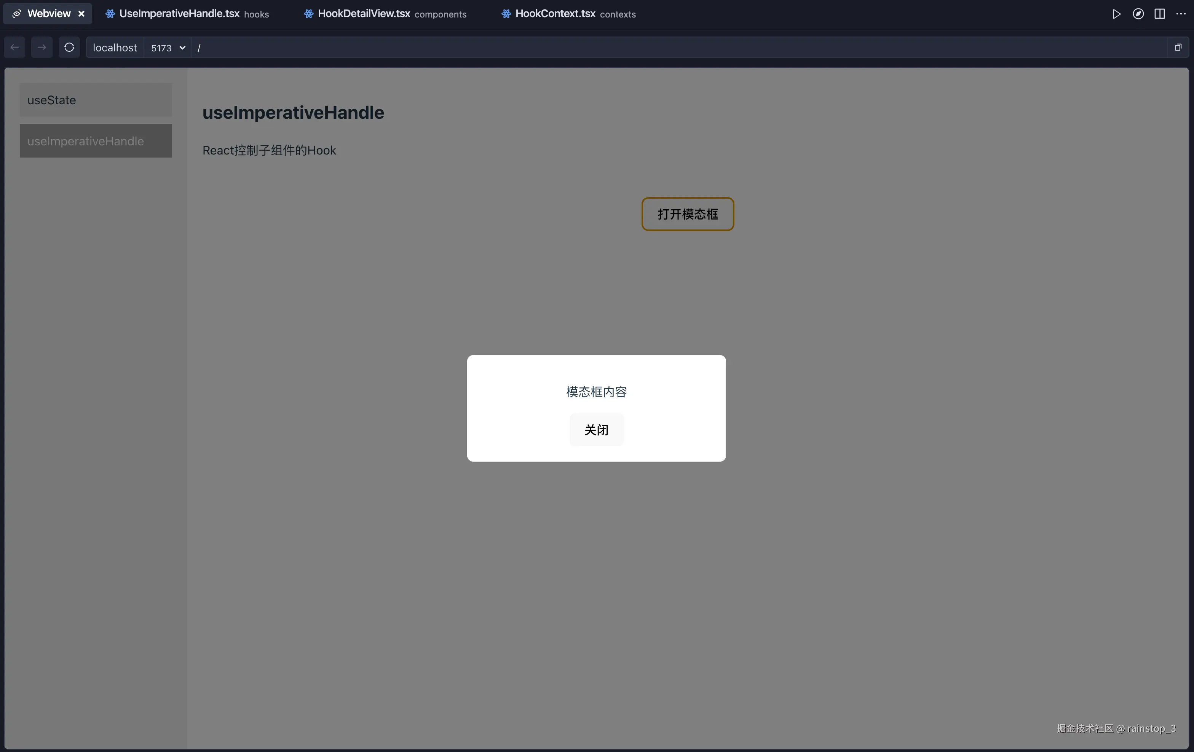1194x752 pixels.
Task: Open the HookContext.tsx tab
Action: pos(568,14)
